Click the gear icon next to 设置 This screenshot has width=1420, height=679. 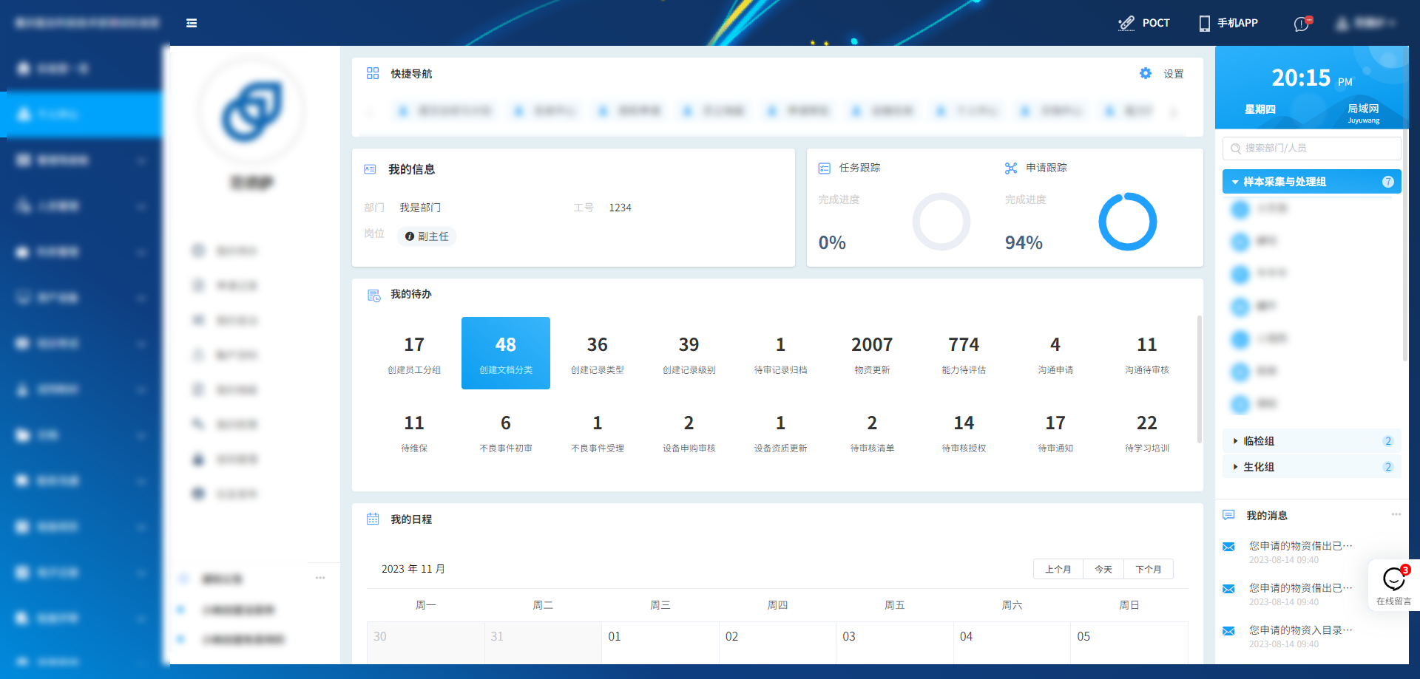pos(1145,73)
